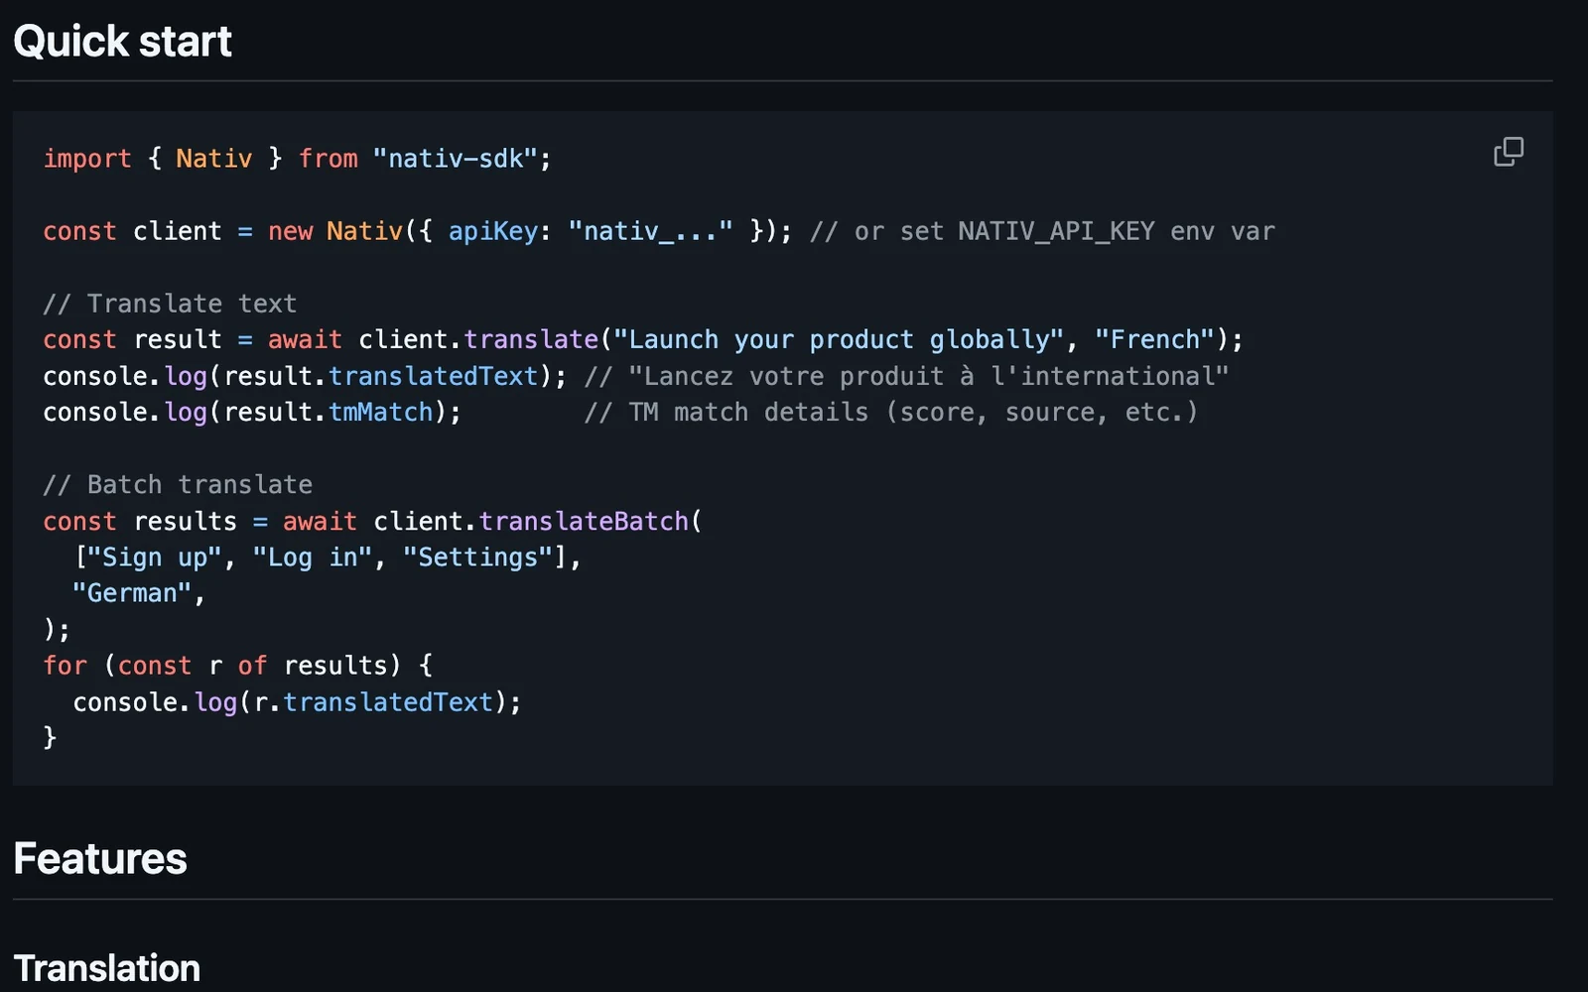Click the "or set NATIV_API_KEY env var" comment
This screenshot has height=992, width=1588.
[x=1042, y=231]
